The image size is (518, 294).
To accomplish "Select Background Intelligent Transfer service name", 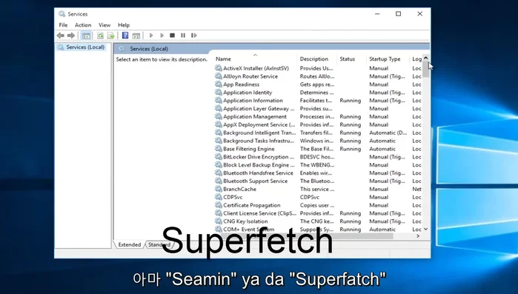I will (259, 133).
